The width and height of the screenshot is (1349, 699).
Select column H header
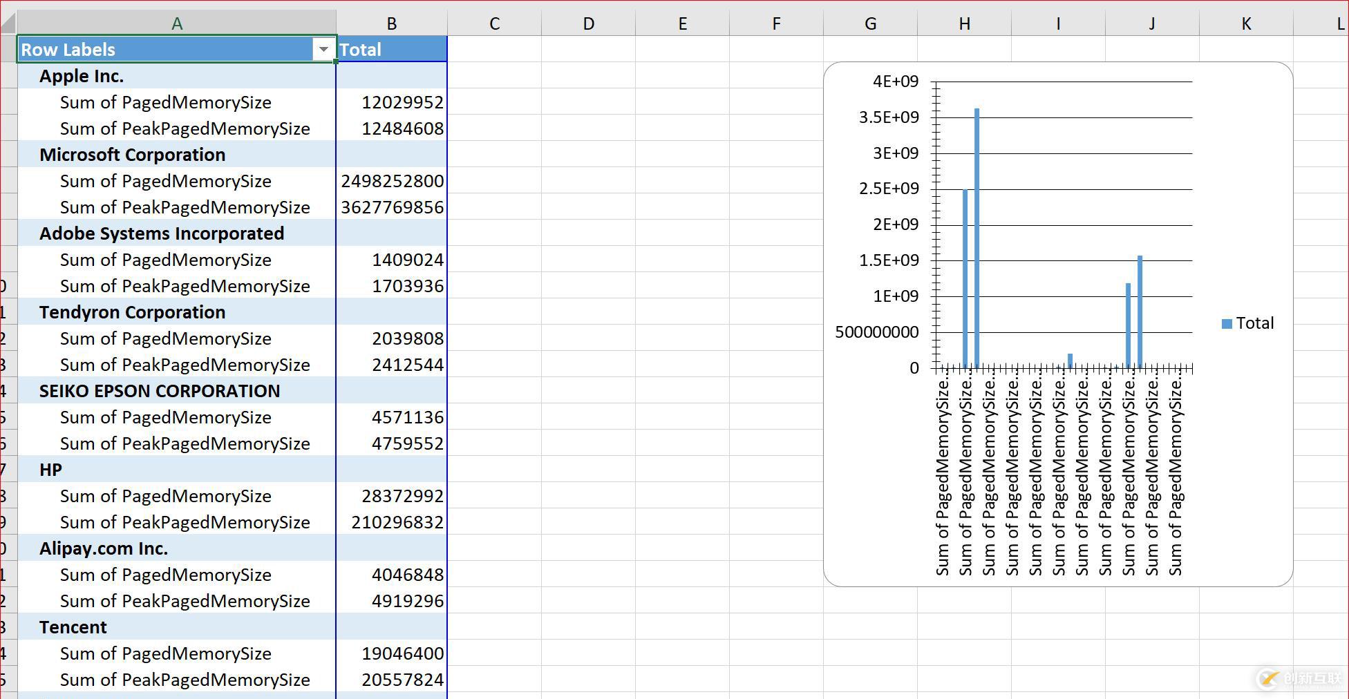pos(965,23)
